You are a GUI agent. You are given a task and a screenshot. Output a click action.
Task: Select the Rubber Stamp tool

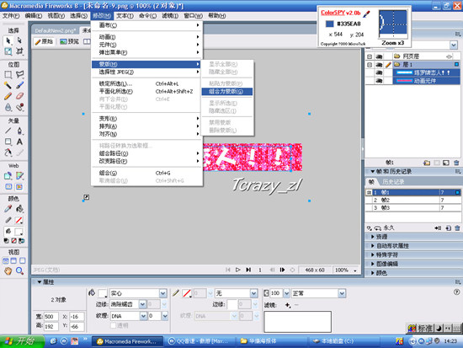coord(19,107)
